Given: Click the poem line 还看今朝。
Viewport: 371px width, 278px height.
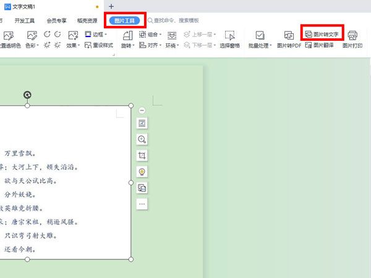Looking at the screenshot, I should [20, 250].
